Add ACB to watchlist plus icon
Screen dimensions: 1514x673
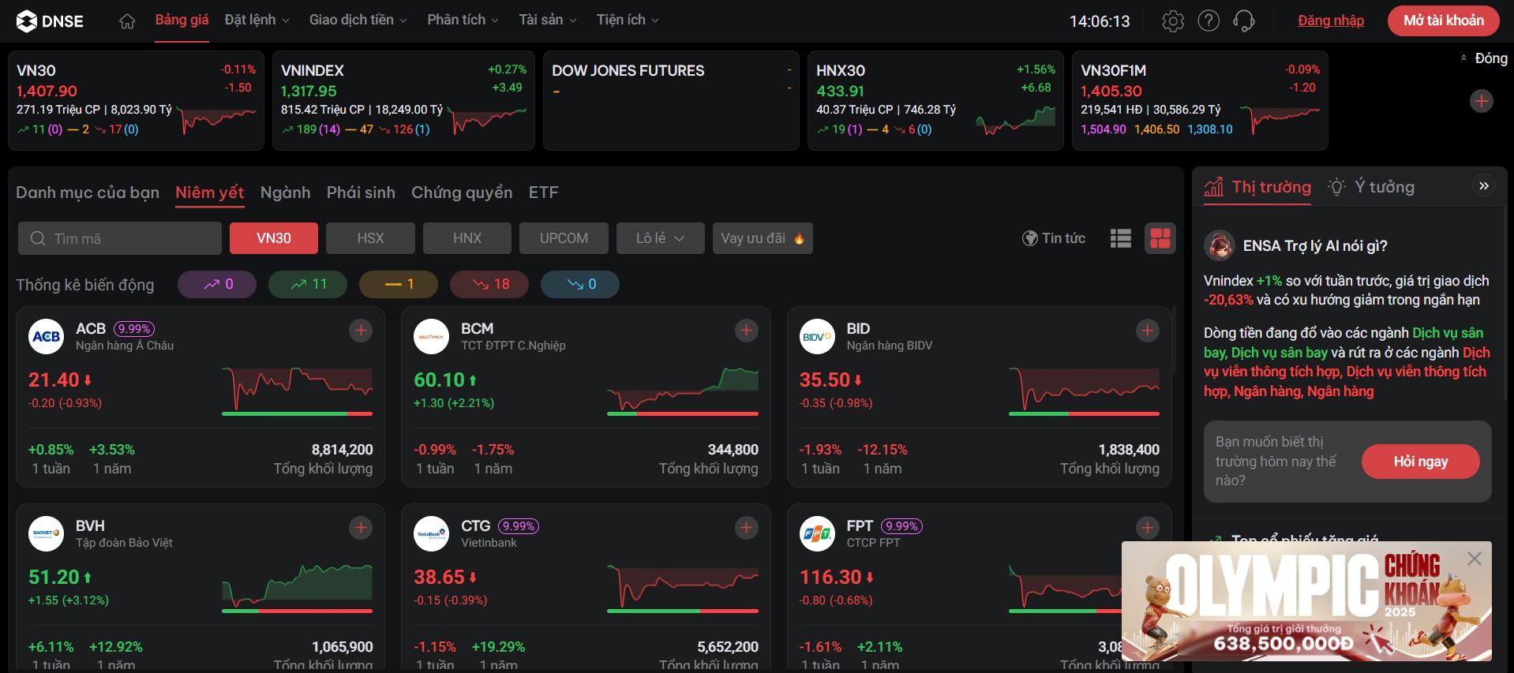[361, 331]
